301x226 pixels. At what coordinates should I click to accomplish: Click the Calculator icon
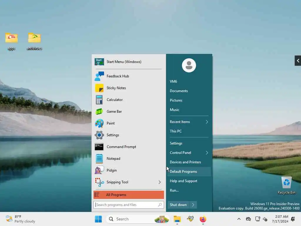99,100
